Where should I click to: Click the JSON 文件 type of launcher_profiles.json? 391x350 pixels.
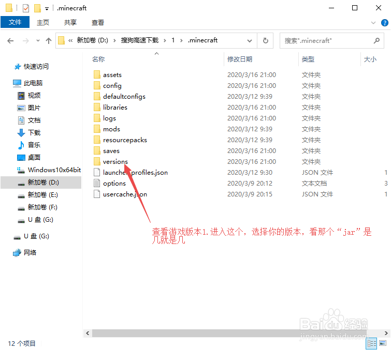317,172
